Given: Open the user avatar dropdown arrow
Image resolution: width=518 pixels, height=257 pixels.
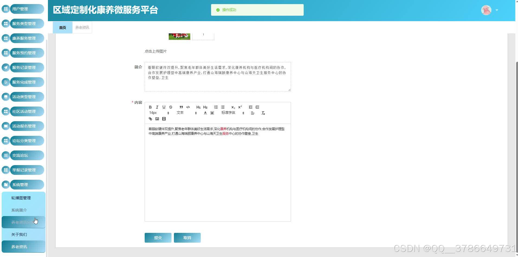Looking at the screenshot, I should [497, 10].
